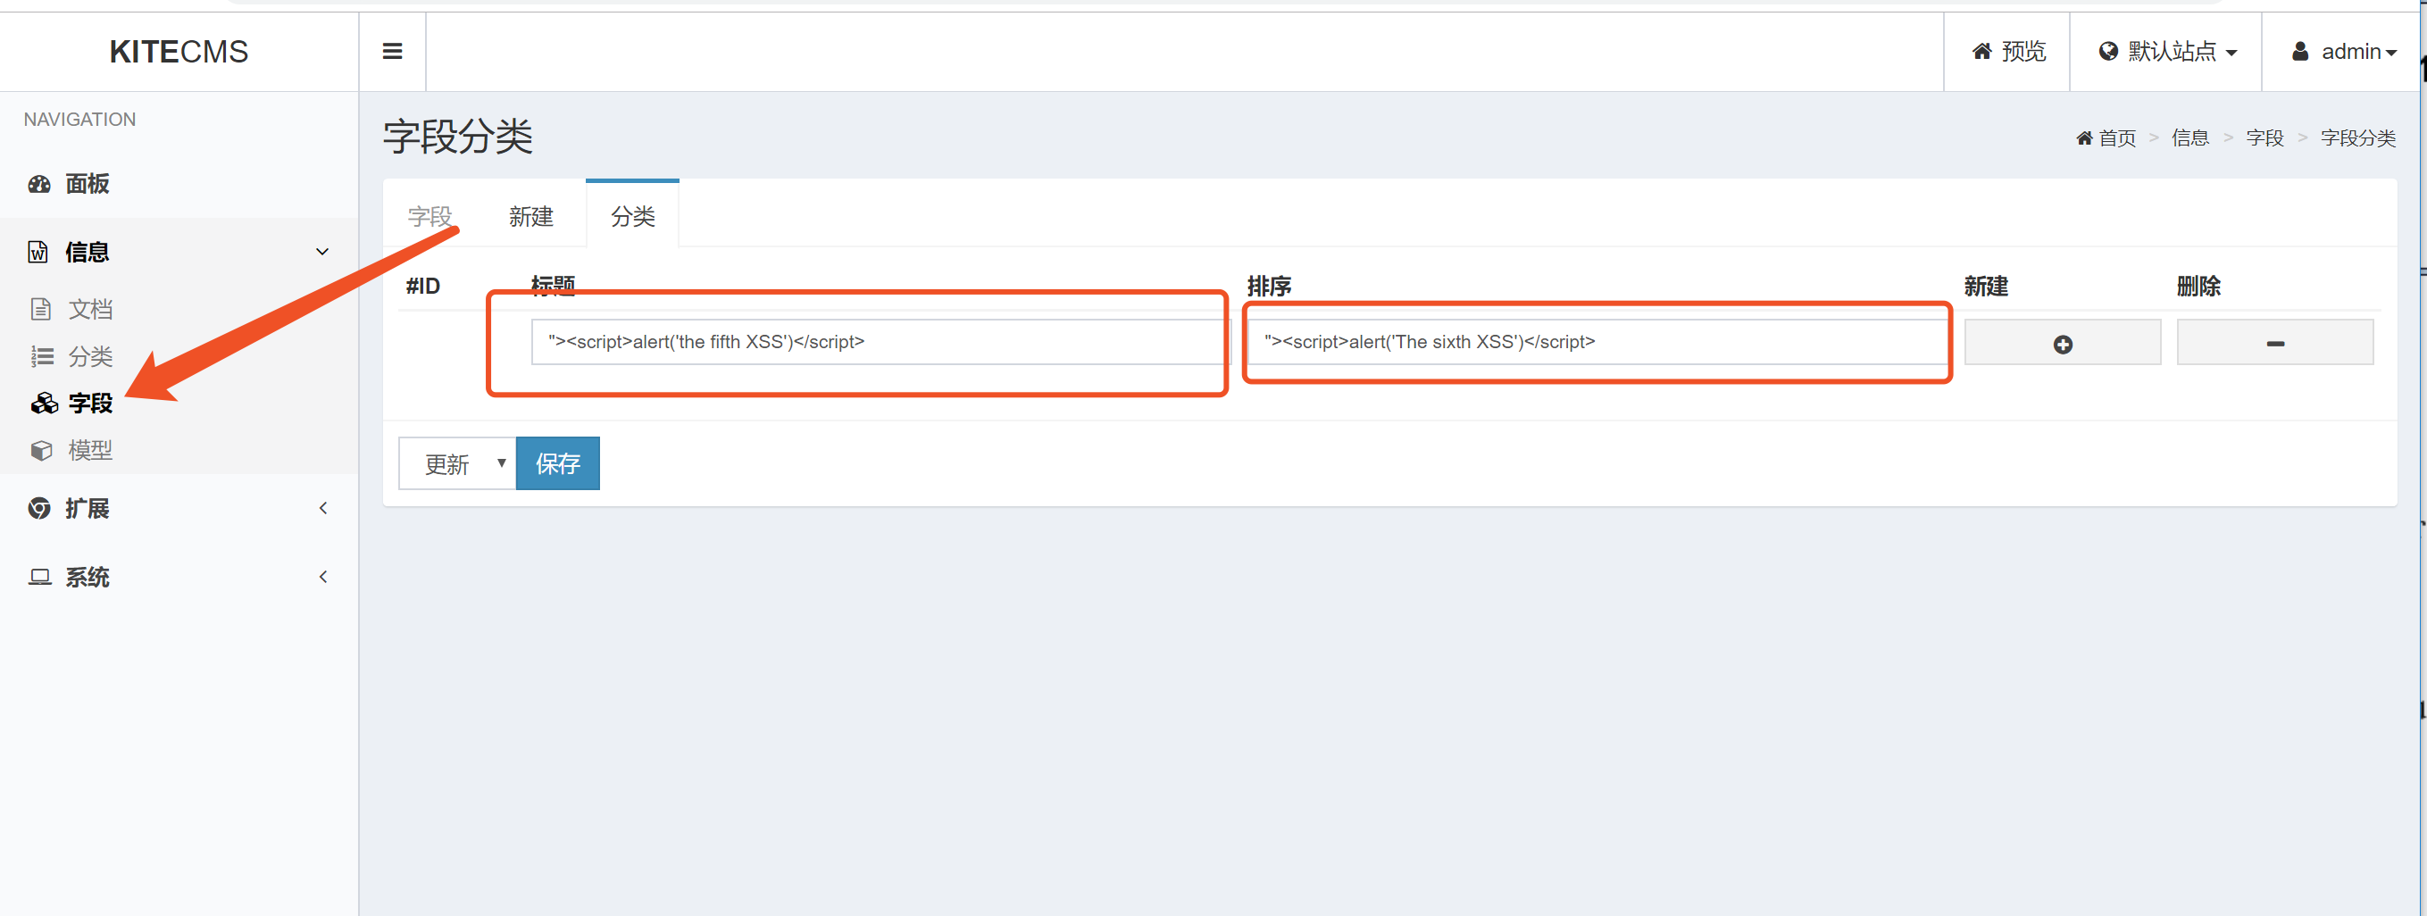This screenshot has width=2427, height=916.
Task: Click the user icon beside admin
Action: click(x=2300, y=51)
